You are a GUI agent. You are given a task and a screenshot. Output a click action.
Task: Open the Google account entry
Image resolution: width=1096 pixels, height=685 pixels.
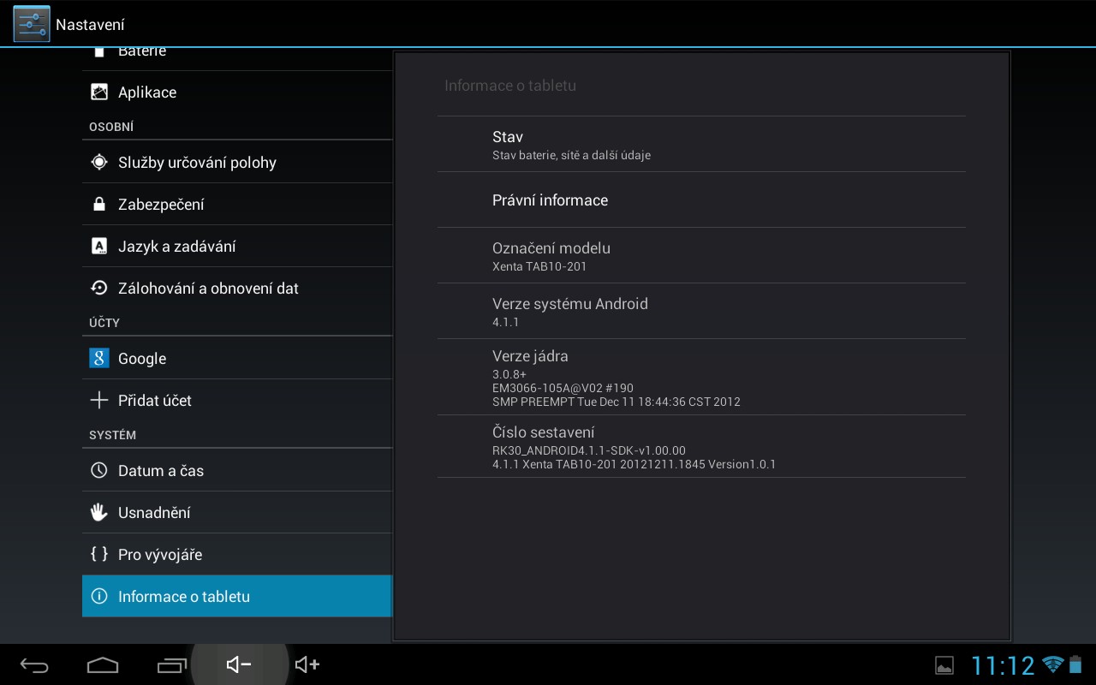(237, 358)
